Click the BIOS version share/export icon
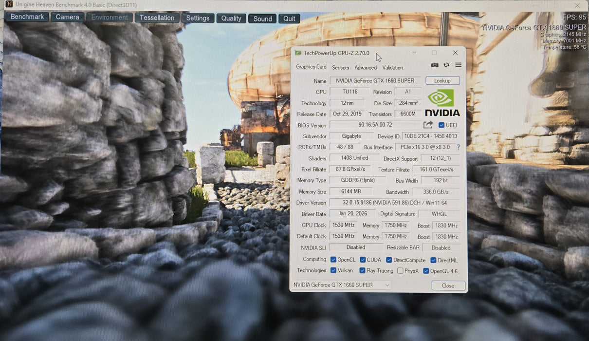Screen dimensions: 589x341 click(428, 125)
